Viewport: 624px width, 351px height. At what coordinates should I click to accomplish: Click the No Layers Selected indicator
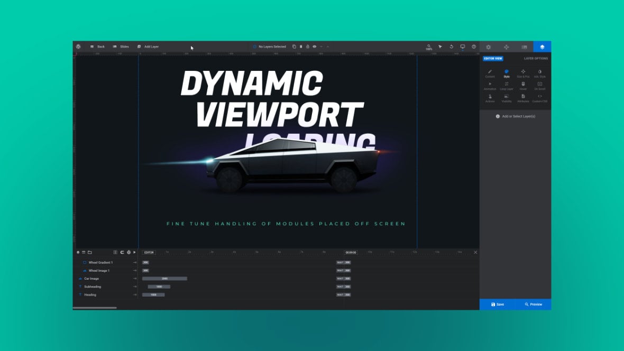tap(269, 47)
